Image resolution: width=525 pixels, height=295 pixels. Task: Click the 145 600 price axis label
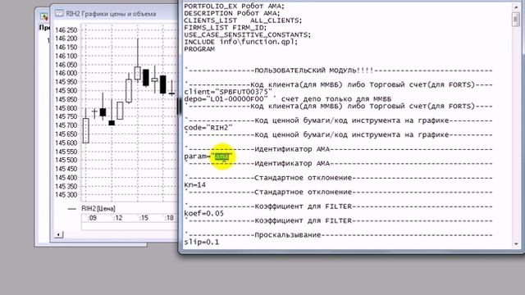click(x=66, y=143)
